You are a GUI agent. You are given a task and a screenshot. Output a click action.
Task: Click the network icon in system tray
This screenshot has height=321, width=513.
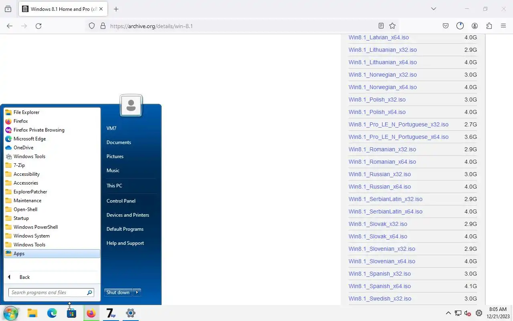[458, 313]
